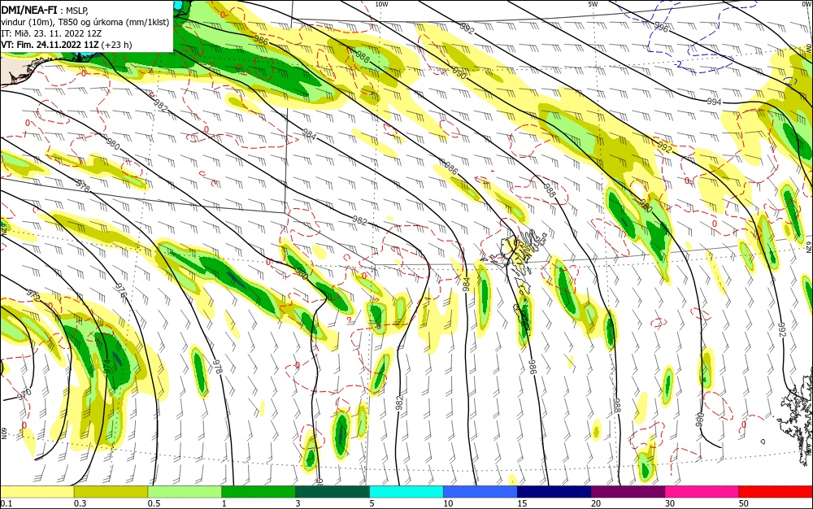Click the navy 15–20 legend color band
The image size is (813, 509).
[554, 492]
